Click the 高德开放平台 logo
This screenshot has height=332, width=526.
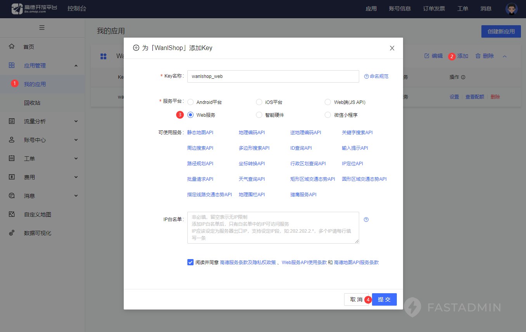click(34, 9)
